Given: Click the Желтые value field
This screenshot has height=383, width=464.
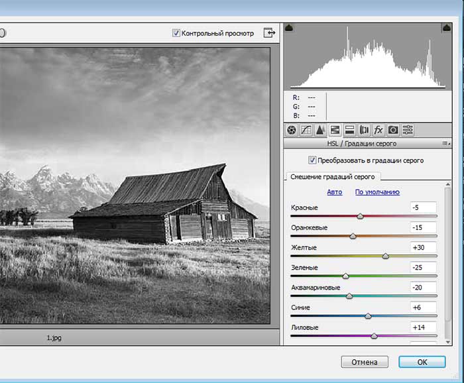Looking at the screenshot, I should point(423,247).
